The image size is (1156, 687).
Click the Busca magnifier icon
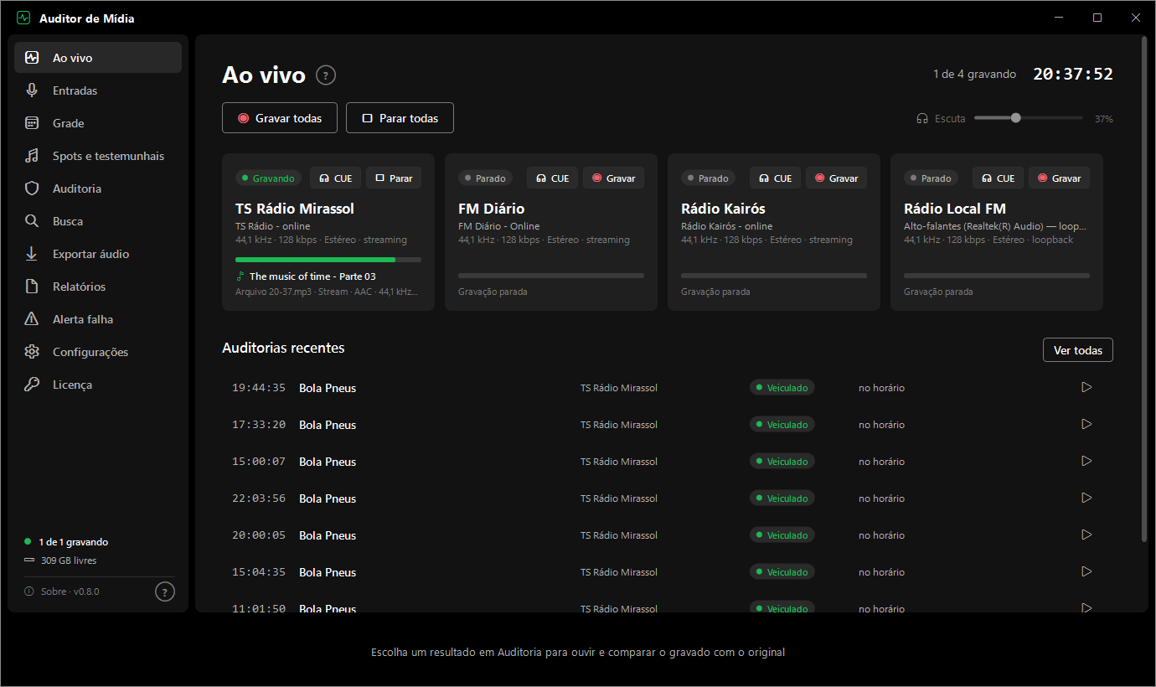(x=32, y=221)
